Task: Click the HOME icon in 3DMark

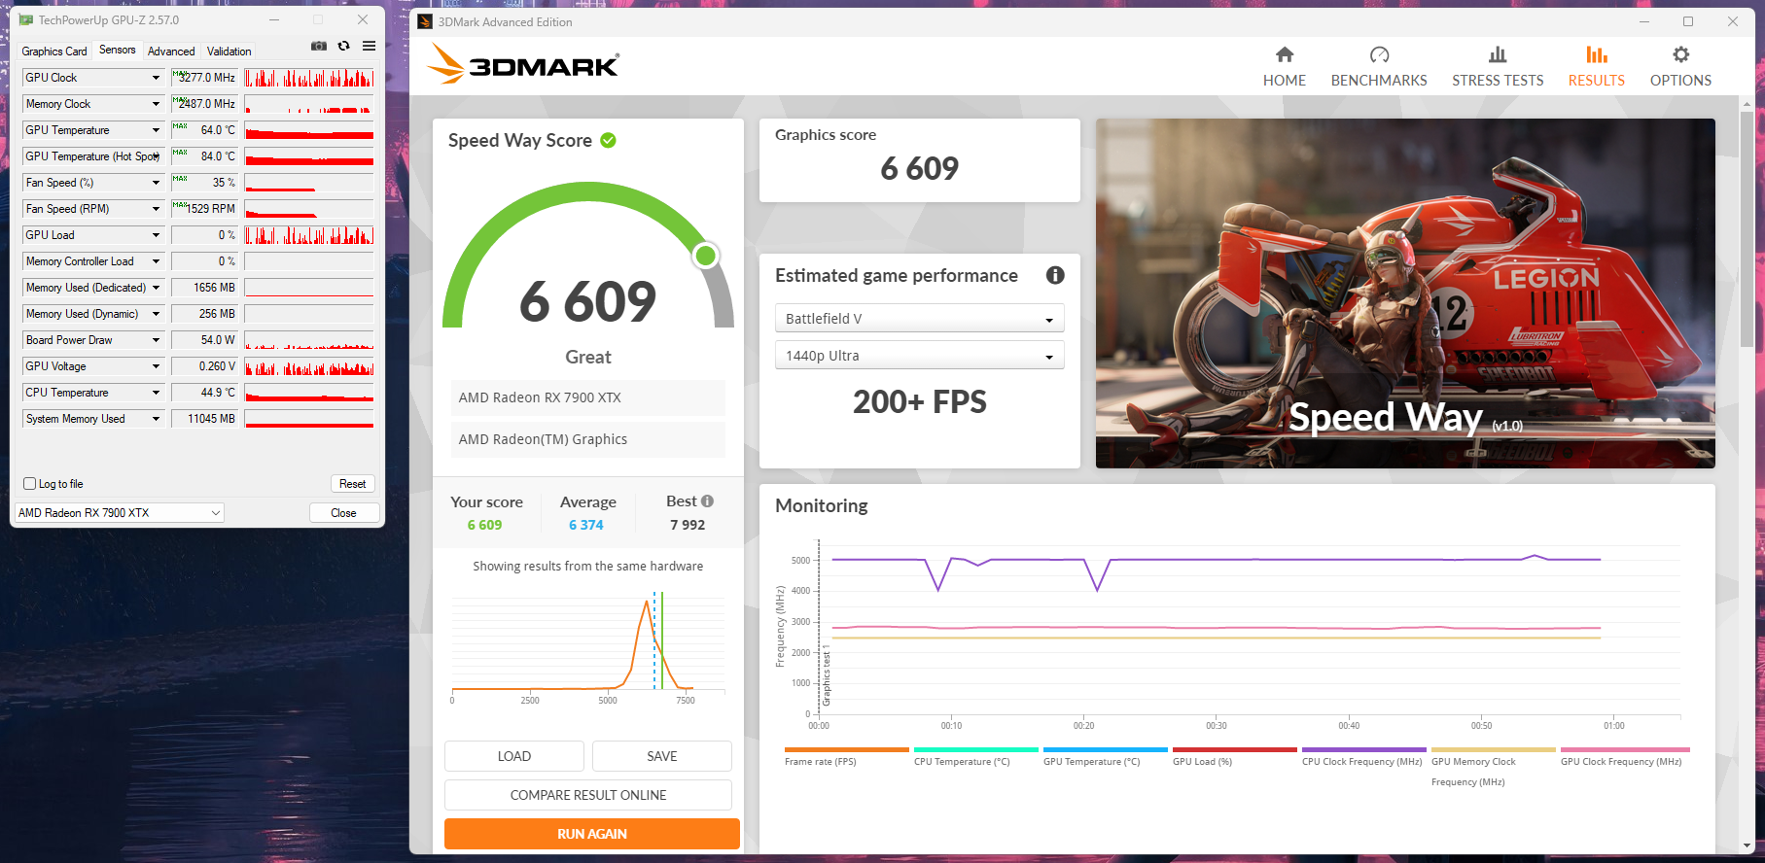Action: point(1285,54)
